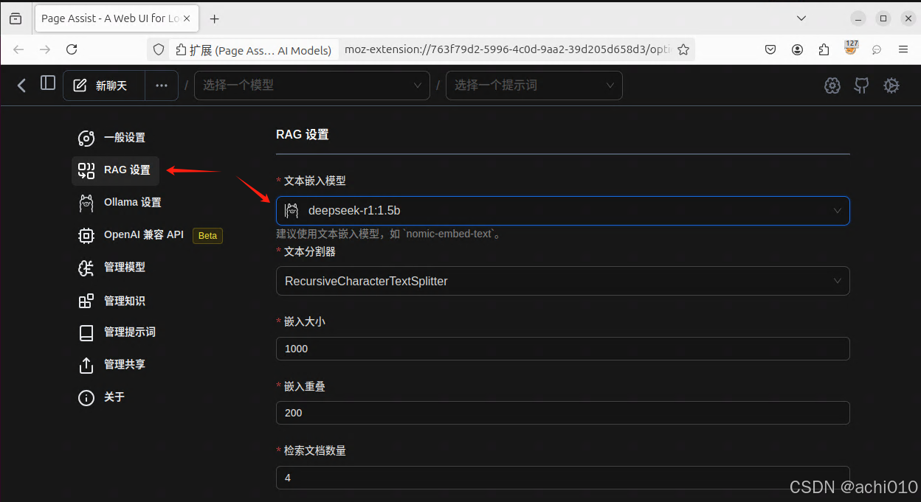Click the 扩展 (Page Ass… AI Models) identity box
Screen dimensions: 921x502
point(254,49)
